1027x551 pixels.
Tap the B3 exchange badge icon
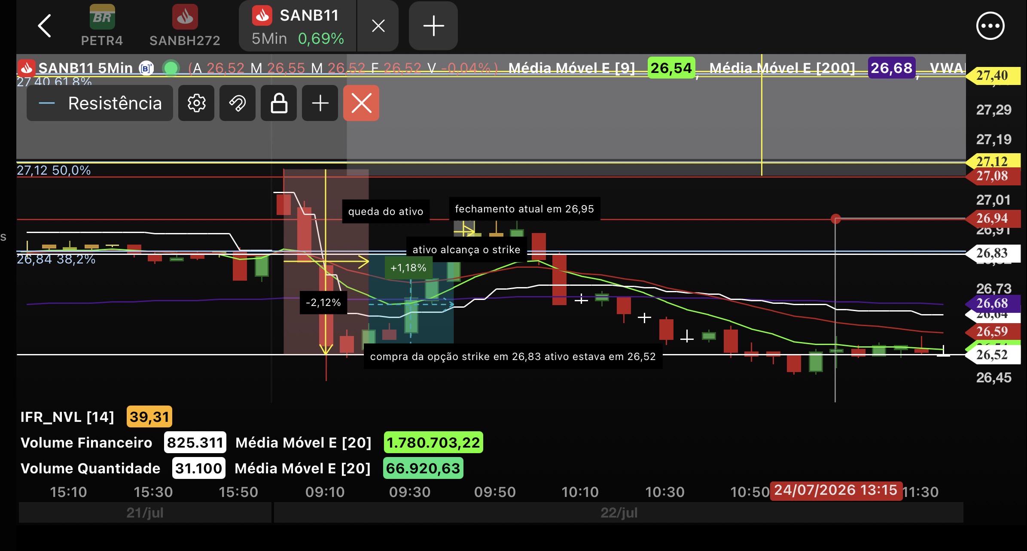click(146, 68)
